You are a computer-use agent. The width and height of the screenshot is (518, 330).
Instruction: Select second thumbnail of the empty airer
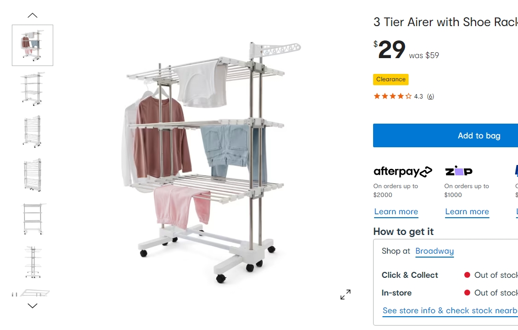pyautogui.click(x=33, y=89)
